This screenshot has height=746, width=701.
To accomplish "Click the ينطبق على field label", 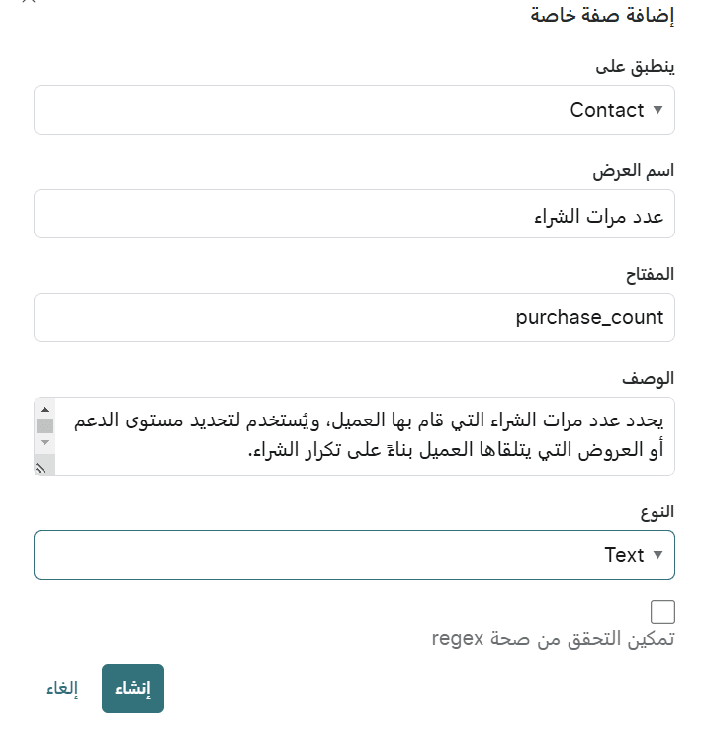I will coord(635,66).
